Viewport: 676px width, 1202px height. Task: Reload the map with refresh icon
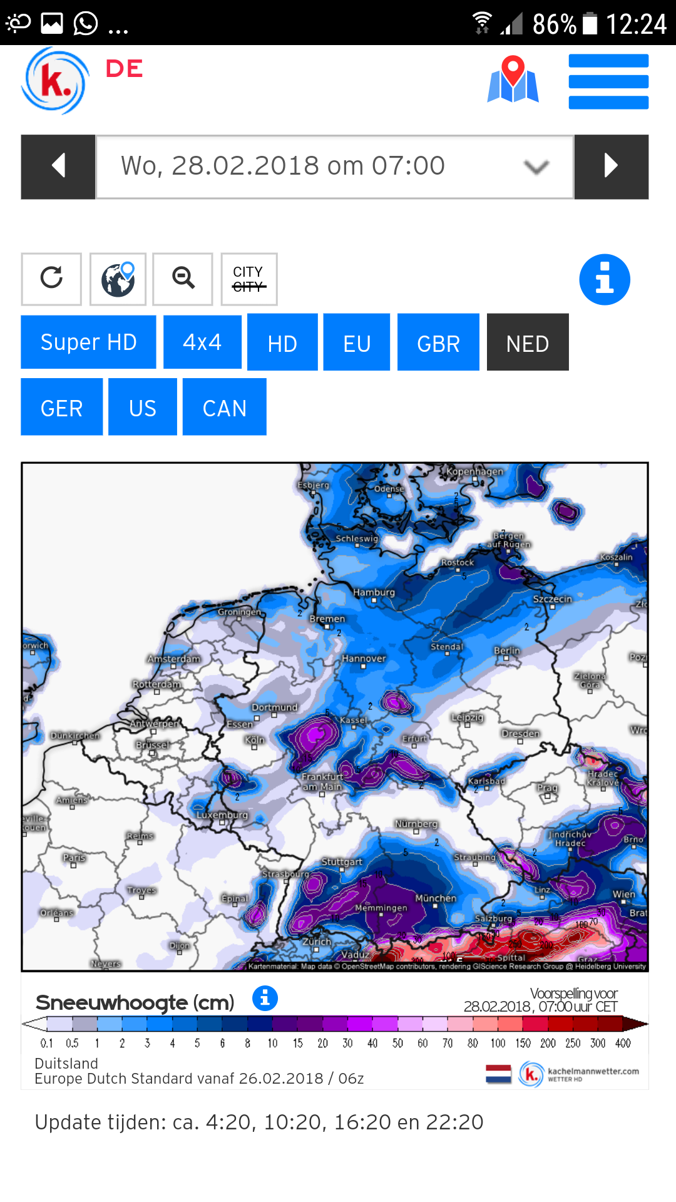click(x=51, y=279)
